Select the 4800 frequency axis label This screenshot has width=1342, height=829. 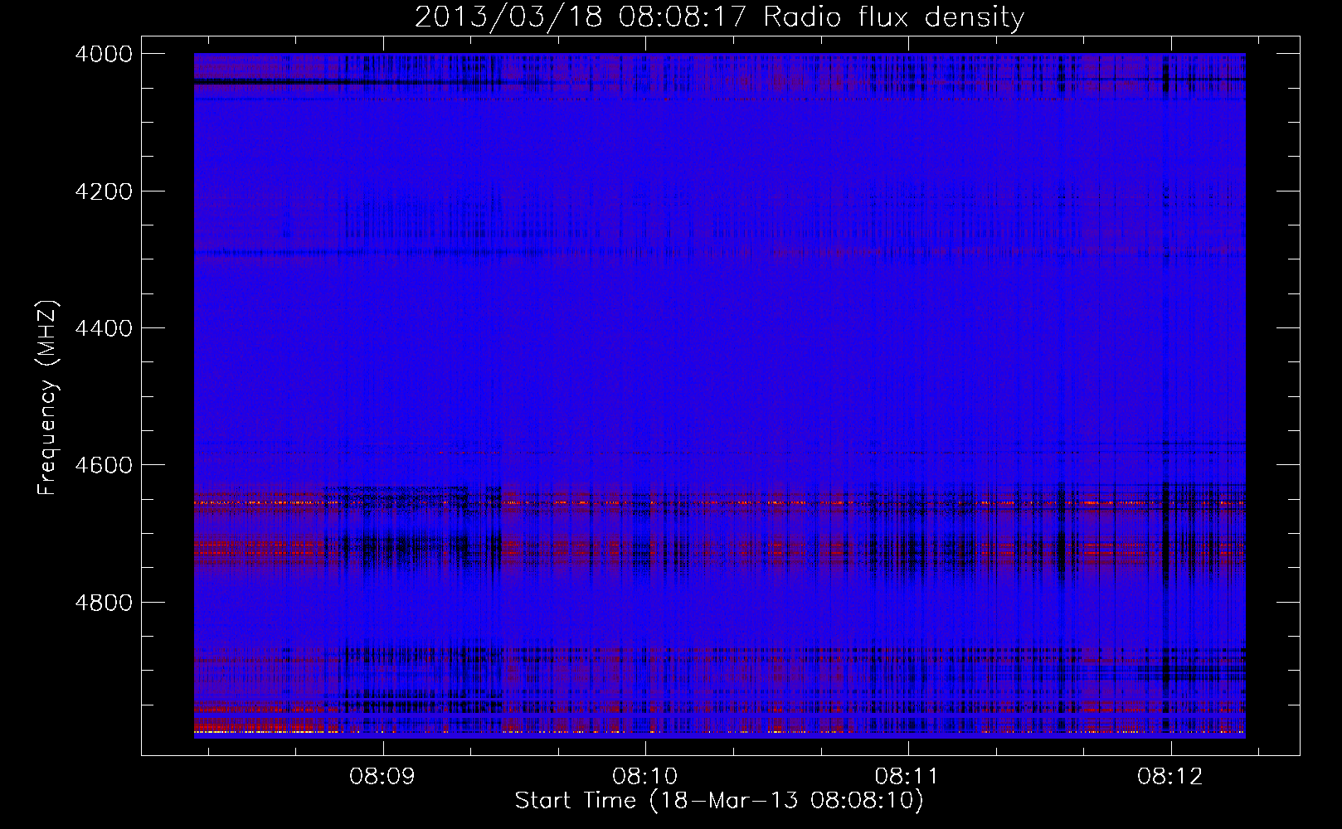click(x=104, y=603)
